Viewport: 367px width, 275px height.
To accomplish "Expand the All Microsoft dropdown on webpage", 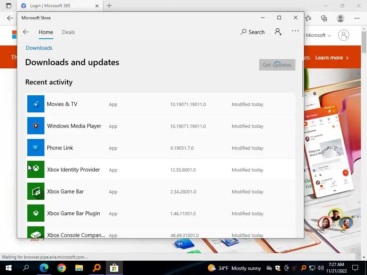I will [x=318, y=35].
